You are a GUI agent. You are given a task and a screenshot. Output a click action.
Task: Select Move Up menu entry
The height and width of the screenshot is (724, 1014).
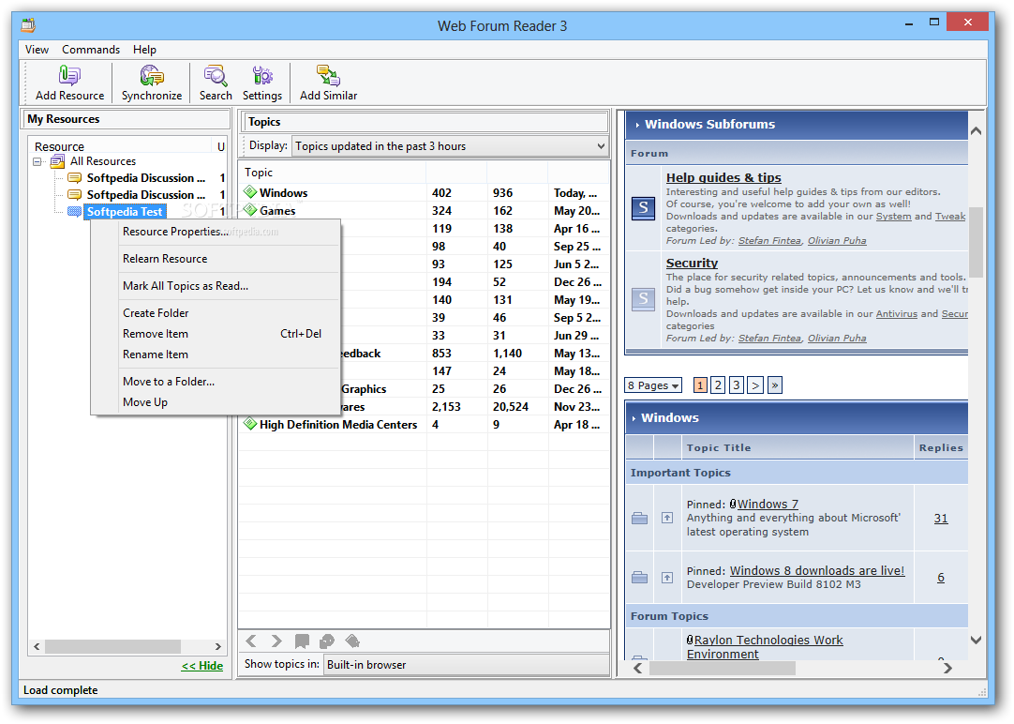coord(216,402)
